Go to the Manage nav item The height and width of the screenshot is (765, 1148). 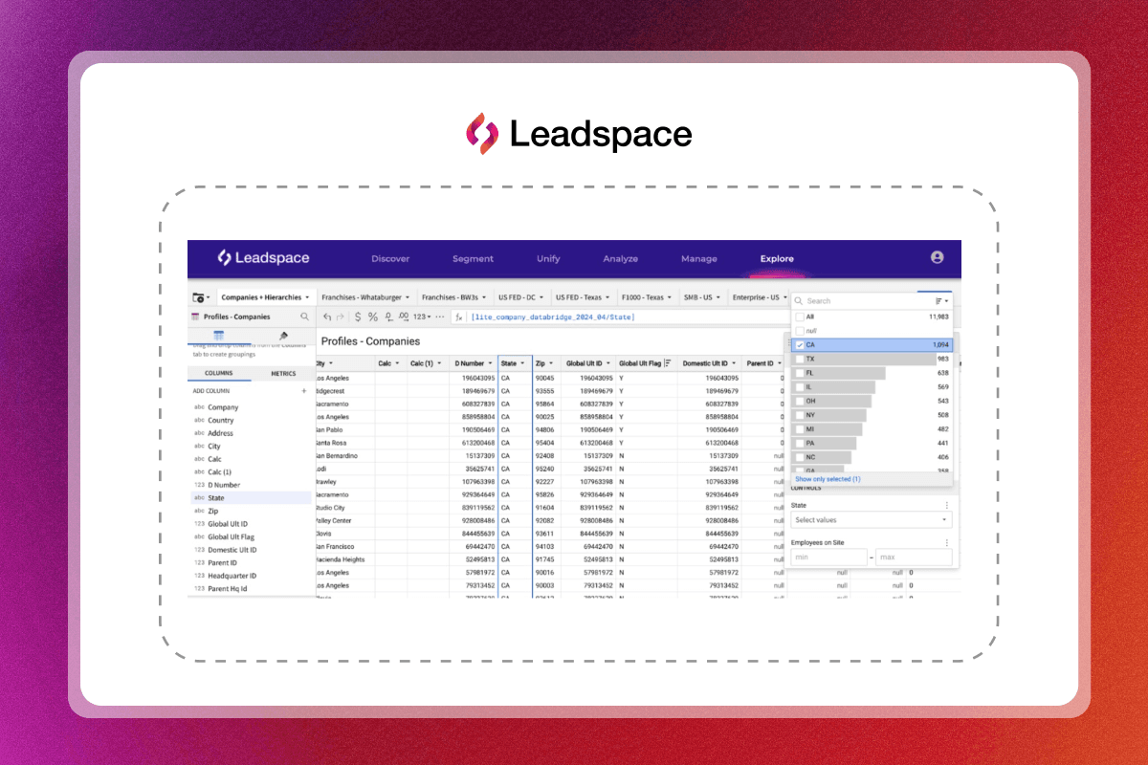tap(698, 258)
